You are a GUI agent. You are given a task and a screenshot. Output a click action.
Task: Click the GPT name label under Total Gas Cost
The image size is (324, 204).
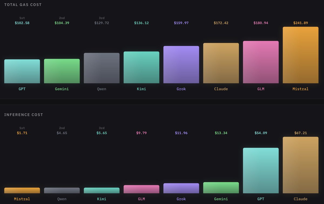pos(22,89)
